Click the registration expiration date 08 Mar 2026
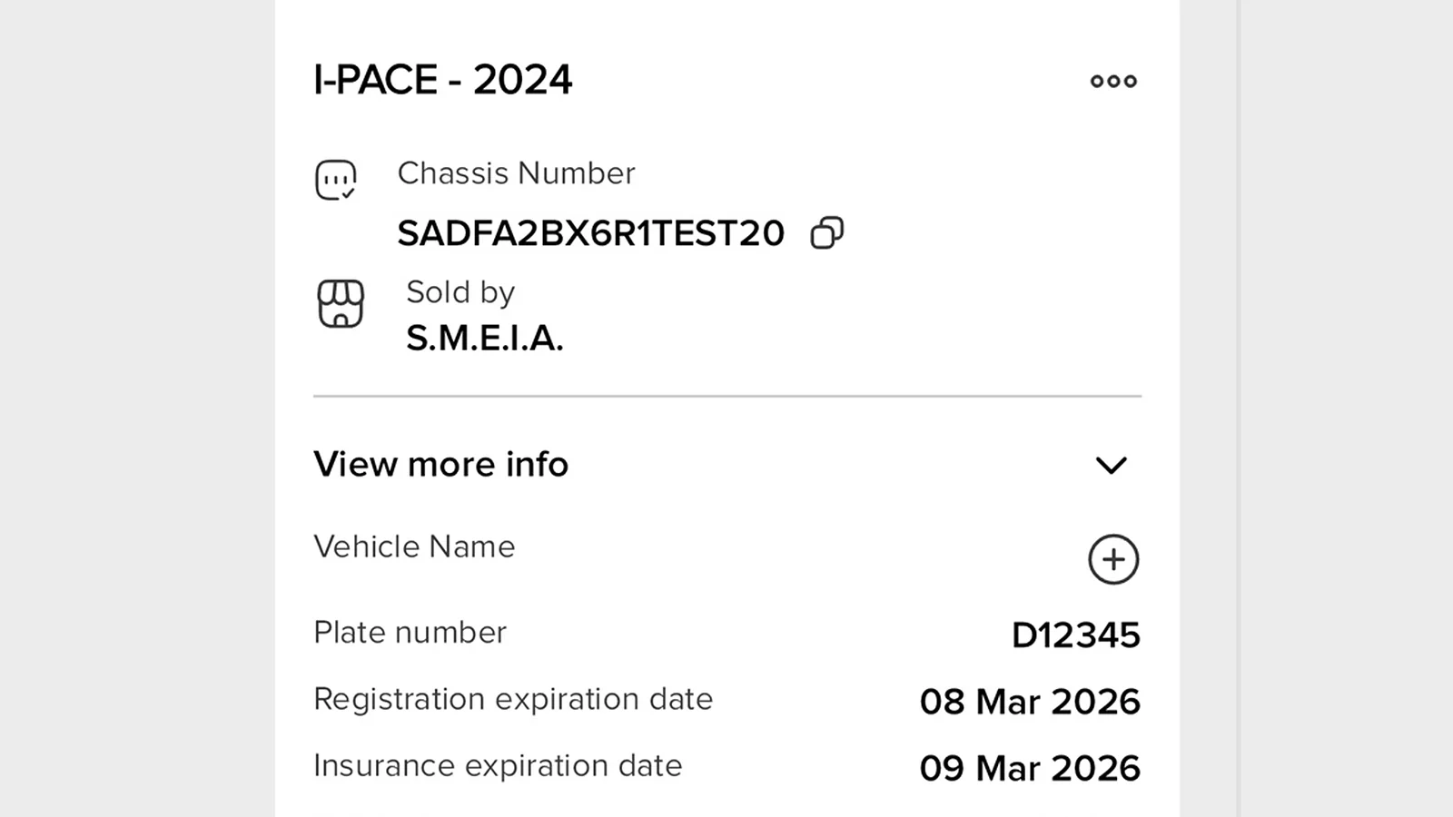This screenshot has height=817, width=1453. (x=1030, y=701)
